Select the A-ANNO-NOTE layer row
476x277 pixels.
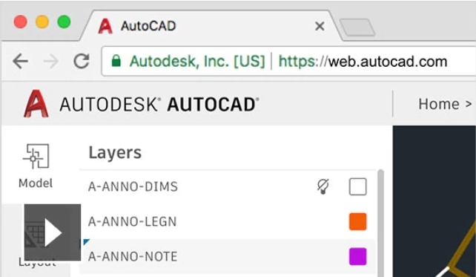pos(228,256)
